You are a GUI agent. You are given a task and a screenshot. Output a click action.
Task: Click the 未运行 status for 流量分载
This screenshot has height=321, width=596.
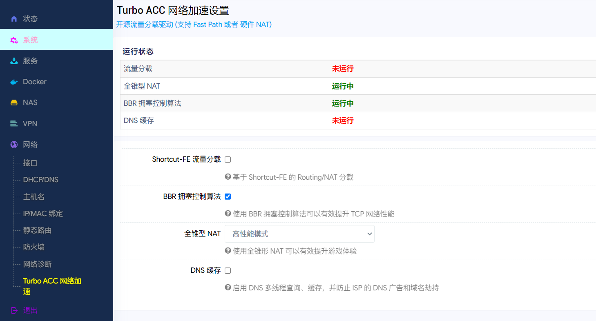point(343,69)
